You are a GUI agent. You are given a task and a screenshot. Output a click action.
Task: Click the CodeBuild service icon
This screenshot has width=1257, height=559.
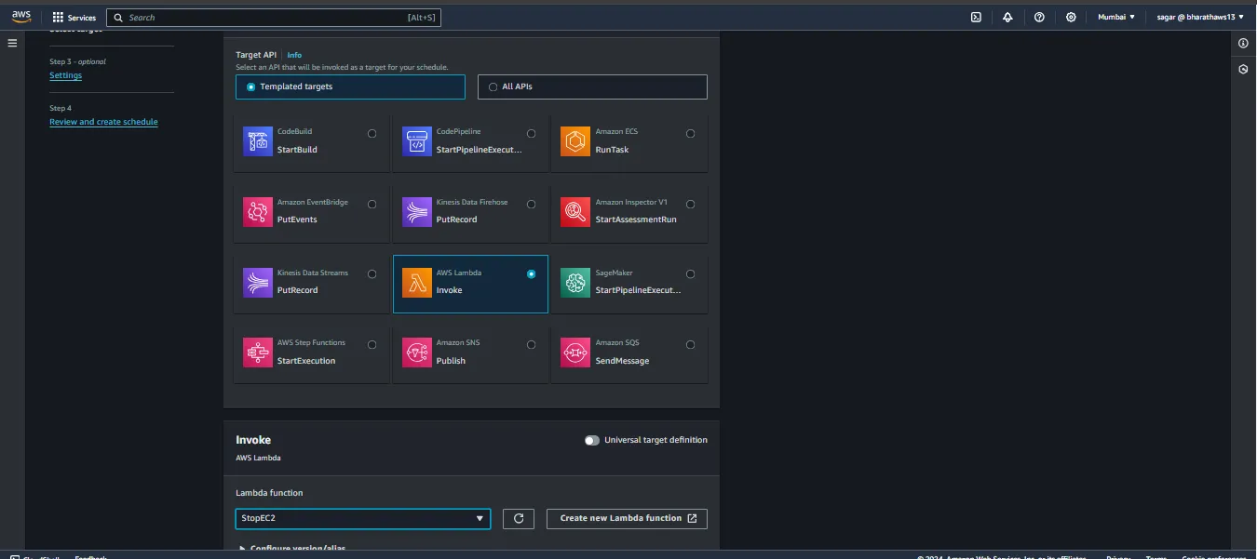click(258, 141)
